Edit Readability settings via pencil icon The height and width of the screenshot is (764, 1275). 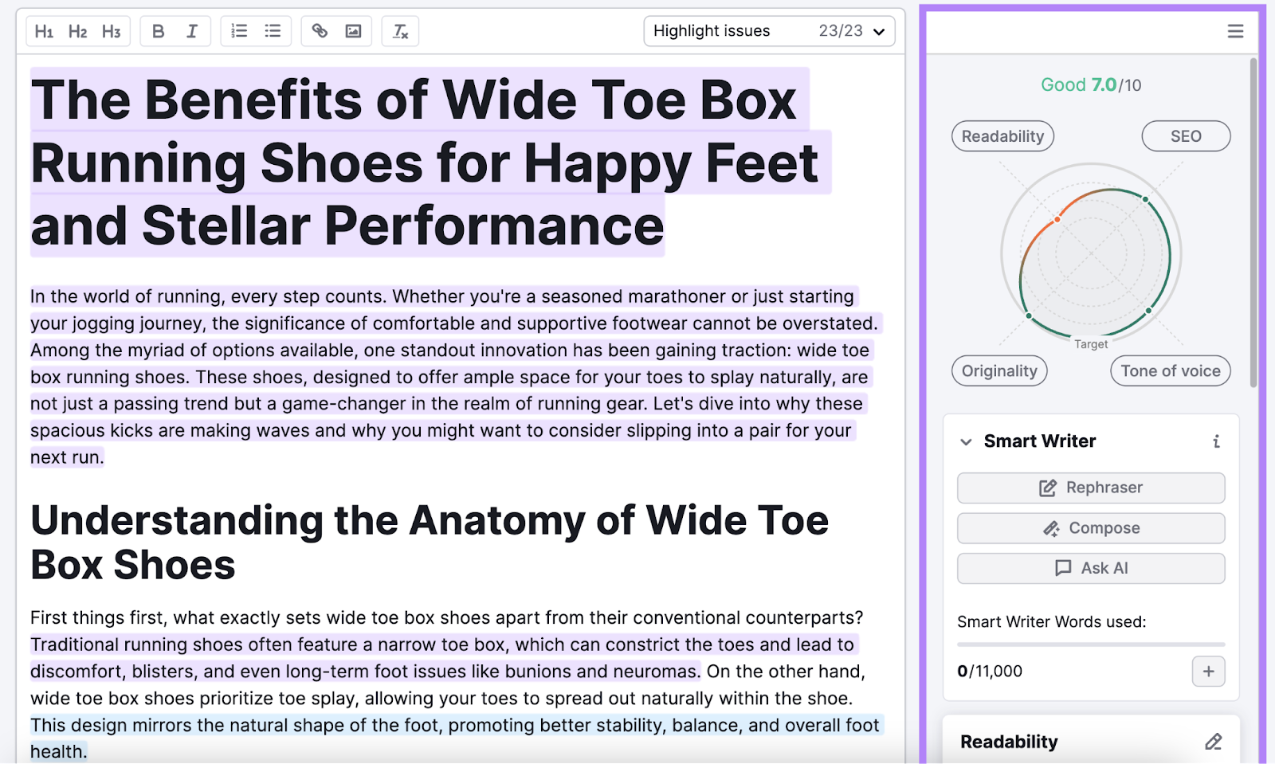click(1213, 742)
